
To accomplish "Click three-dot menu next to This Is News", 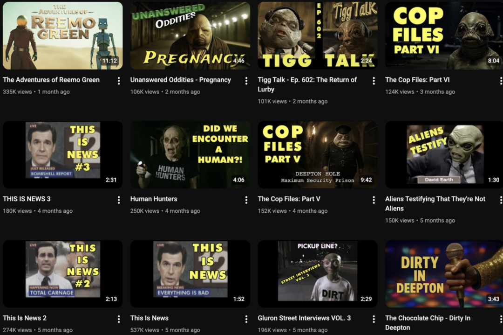I will point(246,319).
